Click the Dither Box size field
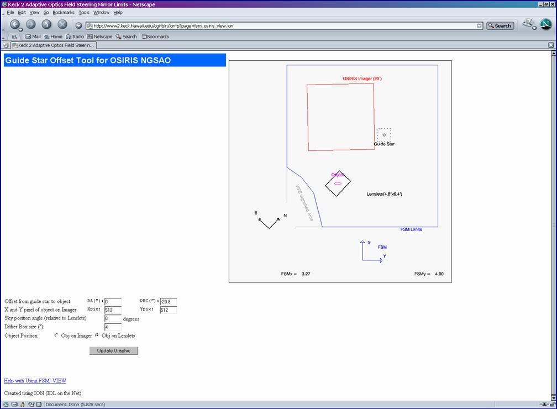557x409 pixels. (112, 327)
